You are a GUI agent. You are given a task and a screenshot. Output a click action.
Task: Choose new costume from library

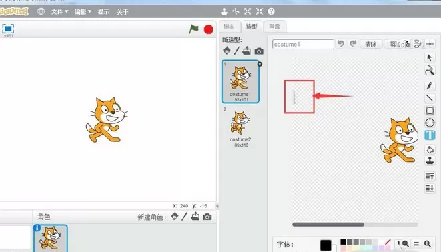pyautogui.click(x=227, y=51)
